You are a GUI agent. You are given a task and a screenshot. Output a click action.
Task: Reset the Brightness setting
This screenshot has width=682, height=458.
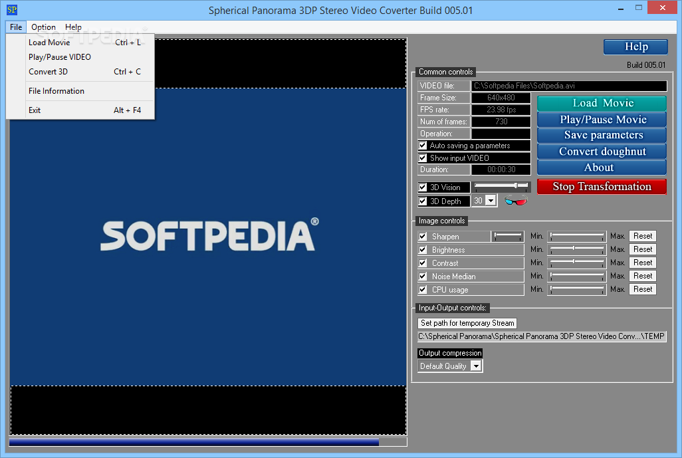coord(642,249)
